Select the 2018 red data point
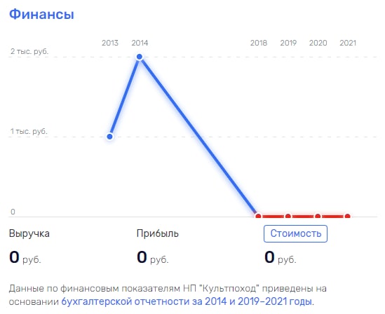The height and width of the screenshot is (314, 385). click(258, 217)
